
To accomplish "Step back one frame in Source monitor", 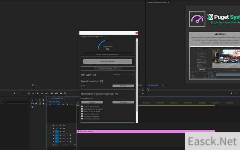I will (x=33, y=93).
